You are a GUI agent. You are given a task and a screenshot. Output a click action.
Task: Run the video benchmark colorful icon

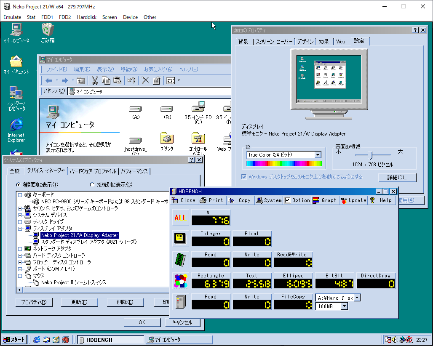coord(181,281)
